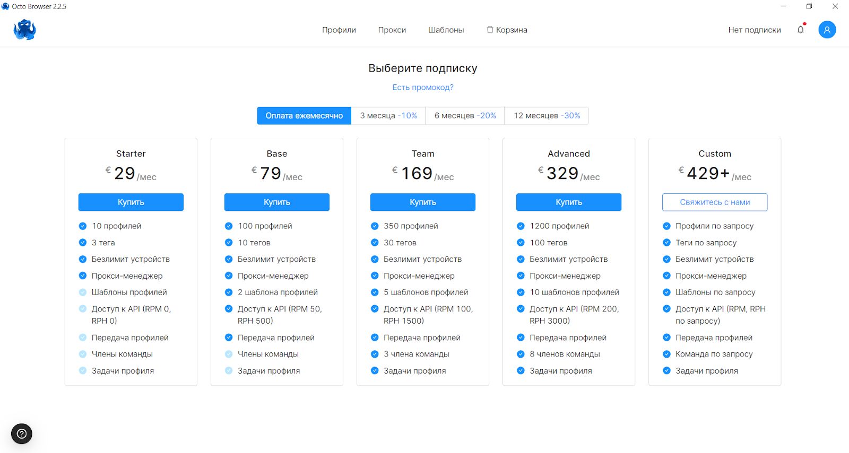Open the Есть промокод? link
Screen dimensions: 849x453
point(423,87)
